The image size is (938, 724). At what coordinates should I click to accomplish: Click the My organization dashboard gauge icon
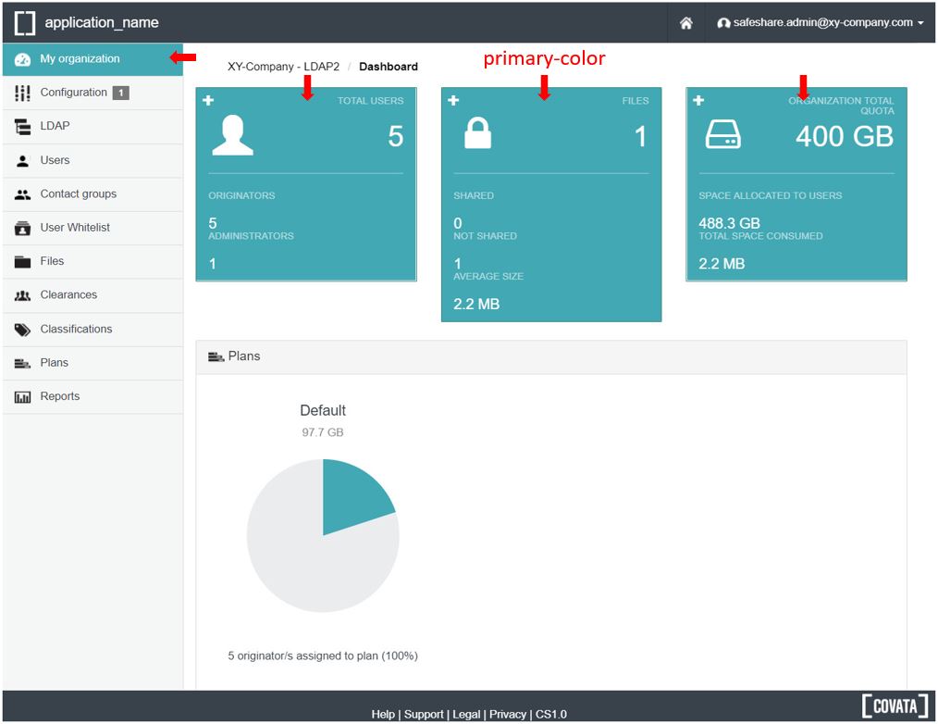(x=23, y=58)
